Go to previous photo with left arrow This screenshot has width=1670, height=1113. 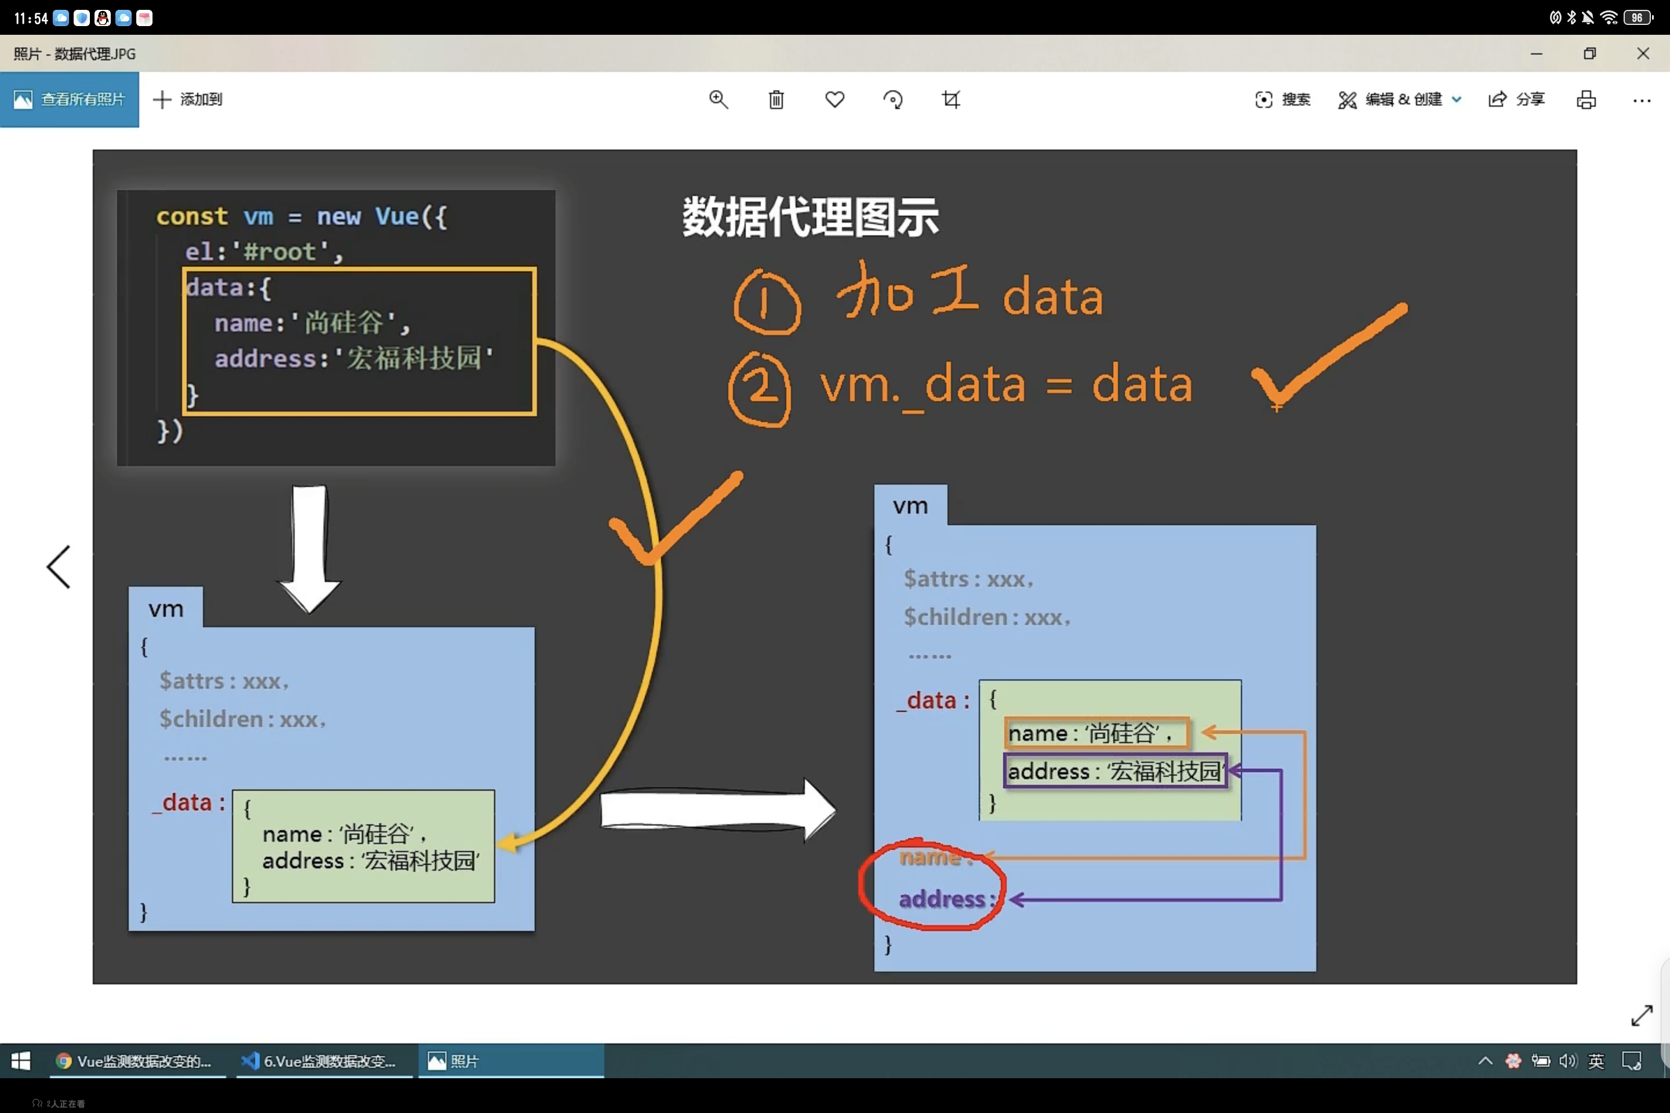coord(59,566)
